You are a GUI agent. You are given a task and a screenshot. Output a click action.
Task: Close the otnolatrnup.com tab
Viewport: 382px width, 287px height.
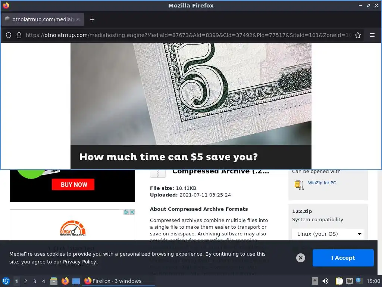click(x=78, y=19)
